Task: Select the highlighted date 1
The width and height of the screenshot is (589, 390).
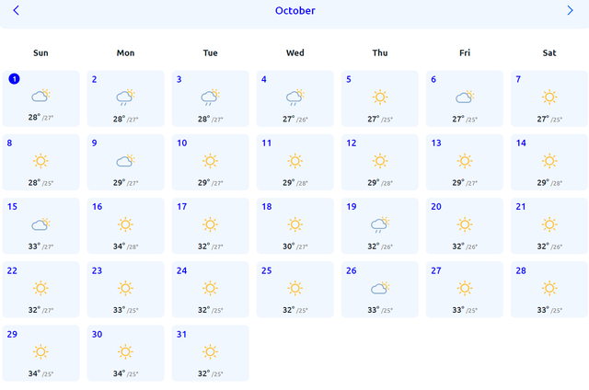Action: 15,79
